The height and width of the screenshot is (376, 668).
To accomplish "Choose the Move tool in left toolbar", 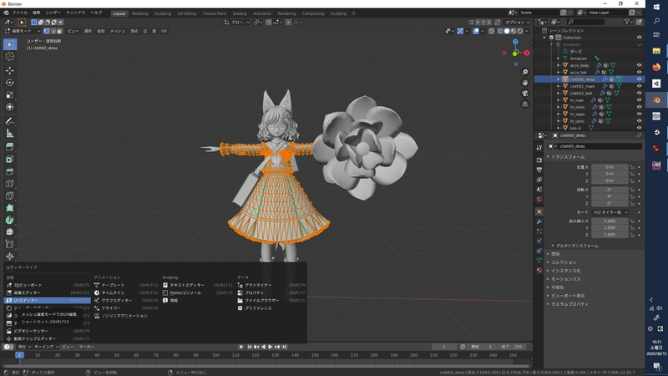I will (10, 69).
